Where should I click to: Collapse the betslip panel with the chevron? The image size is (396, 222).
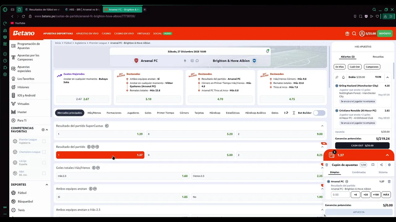(387, 155)
